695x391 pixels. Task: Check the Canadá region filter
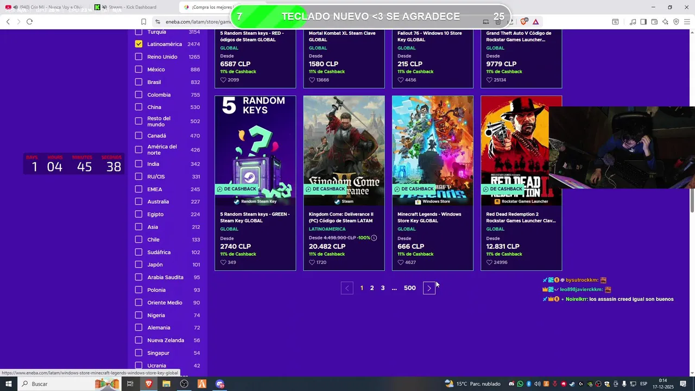[x=138, y=136]
